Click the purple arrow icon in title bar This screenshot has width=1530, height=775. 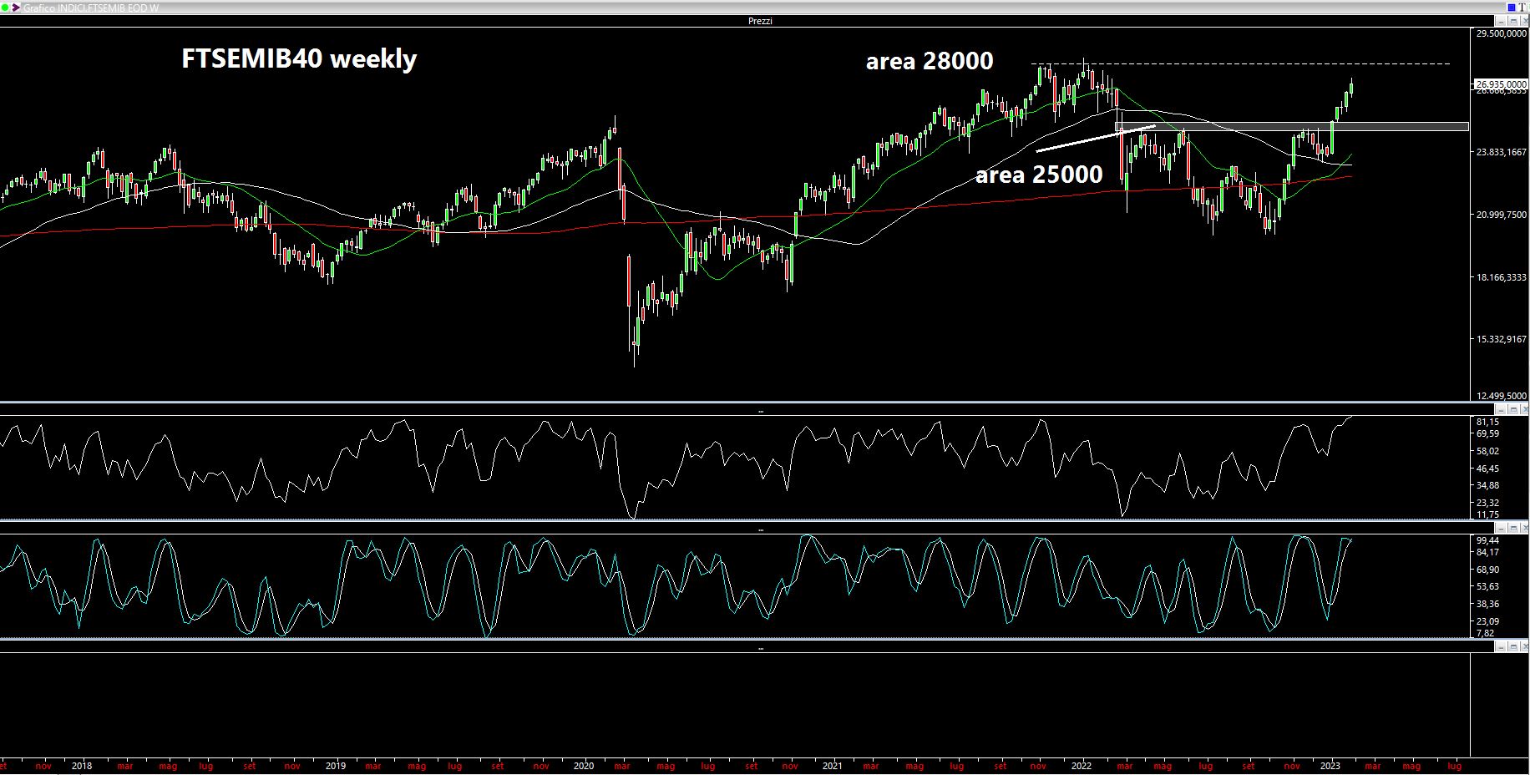click(x=16, y=8)
